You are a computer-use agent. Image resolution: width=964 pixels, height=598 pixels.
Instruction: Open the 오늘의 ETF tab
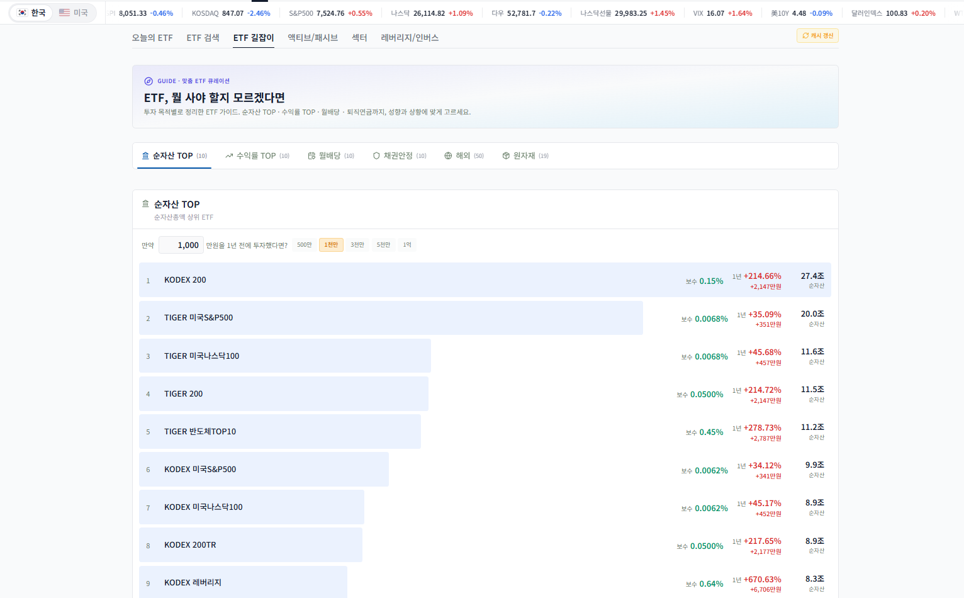point(152,38)
